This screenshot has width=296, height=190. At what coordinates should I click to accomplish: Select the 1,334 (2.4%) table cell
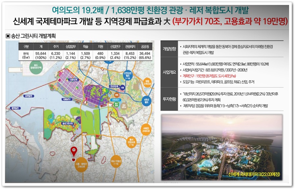[x=115, y=55]
